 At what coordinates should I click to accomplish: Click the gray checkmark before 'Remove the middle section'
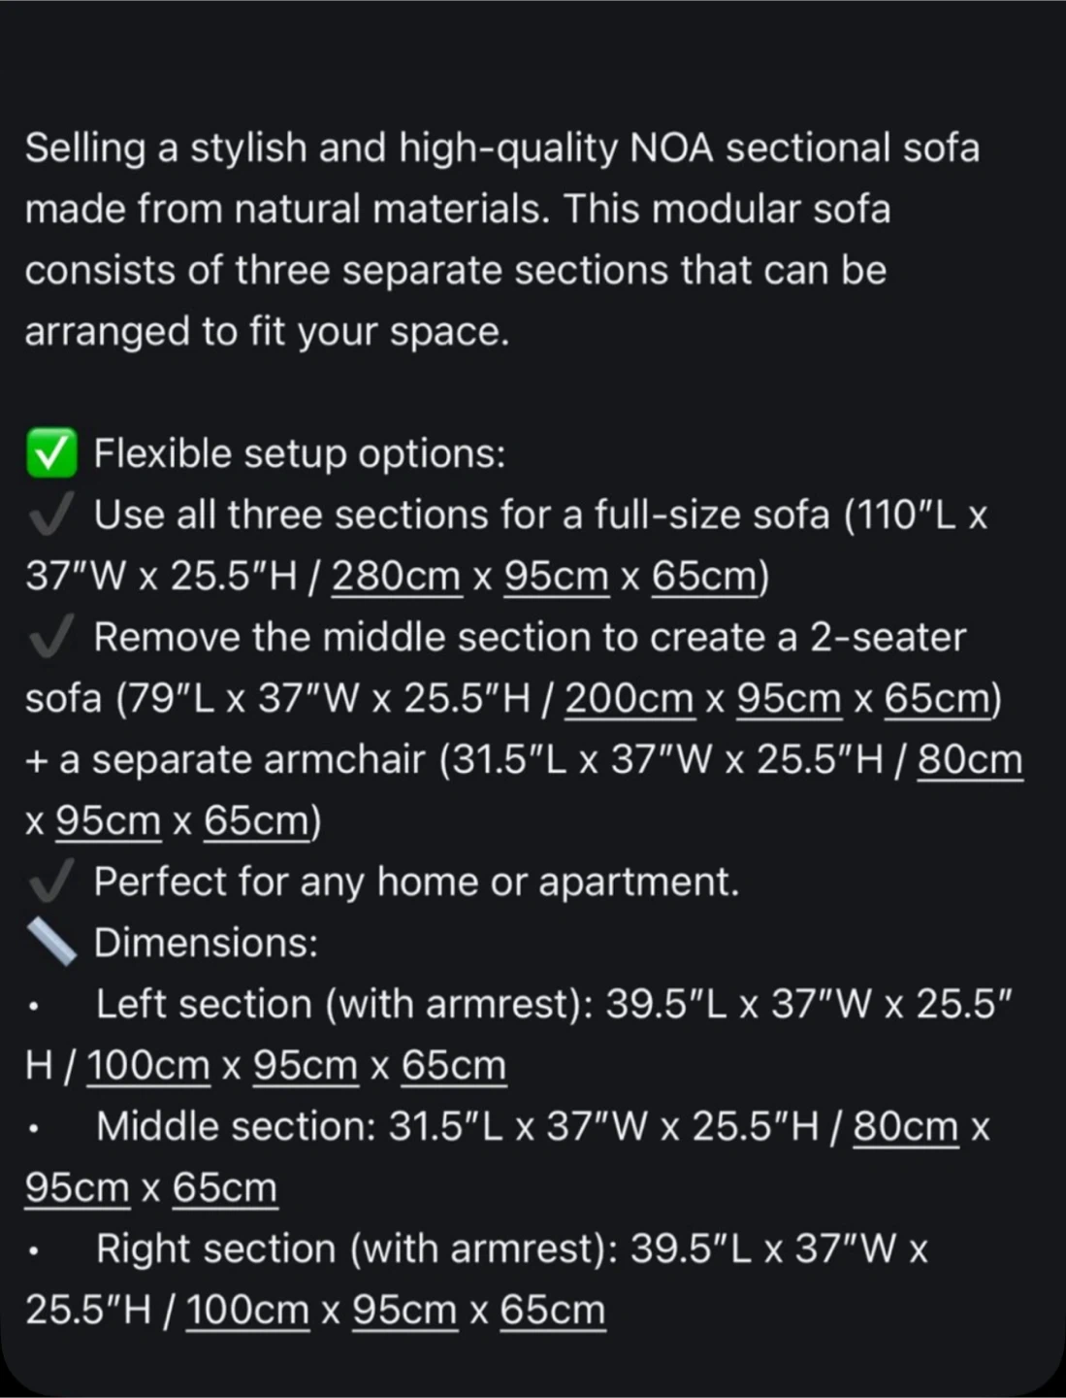pos(51,638)
